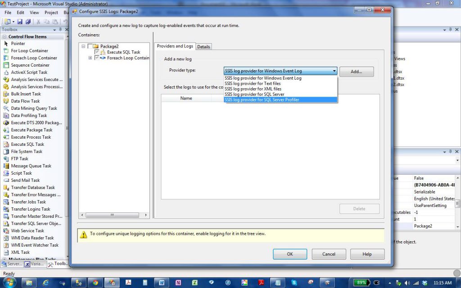Select the Script Task icon

6,173
